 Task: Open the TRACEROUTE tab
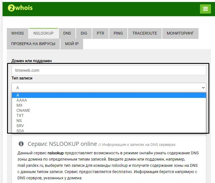point(145,33)
